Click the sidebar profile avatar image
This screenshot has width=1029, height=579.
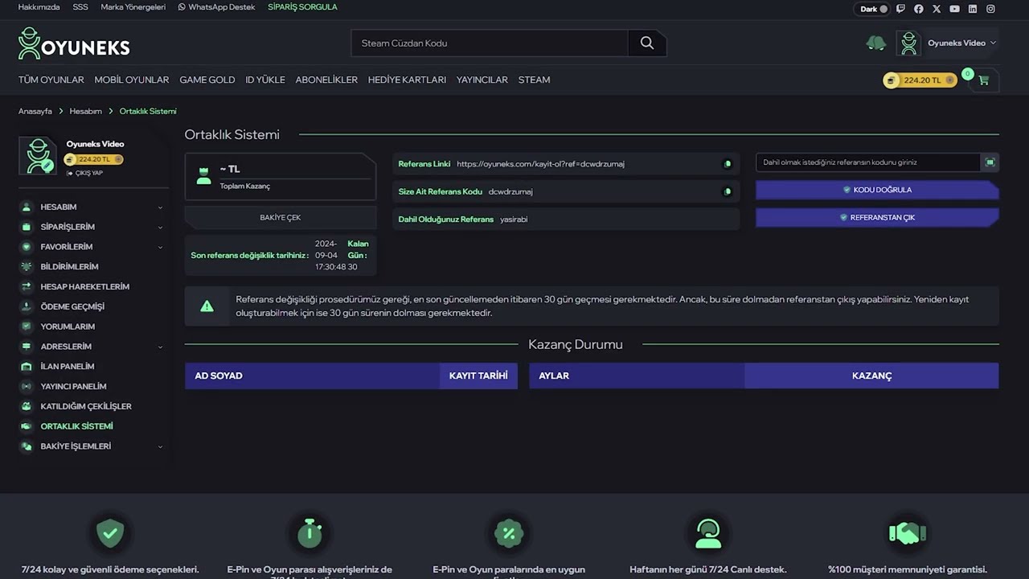click(38, 156)
